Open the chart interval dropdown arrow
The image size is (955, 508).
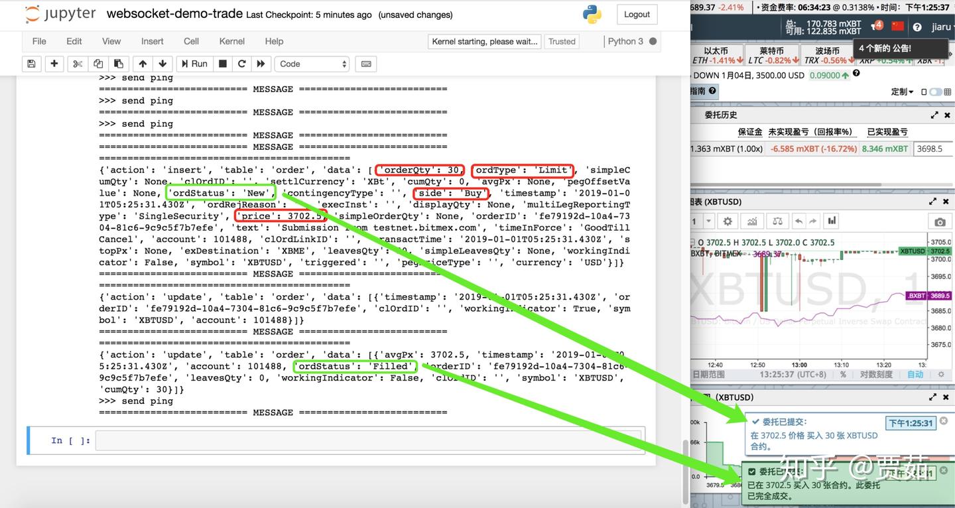tap(709, 221)
